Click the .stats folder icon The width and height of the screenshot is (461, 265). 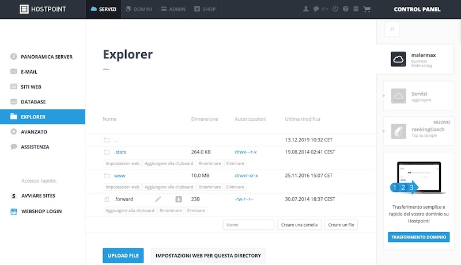pos(107,152)
